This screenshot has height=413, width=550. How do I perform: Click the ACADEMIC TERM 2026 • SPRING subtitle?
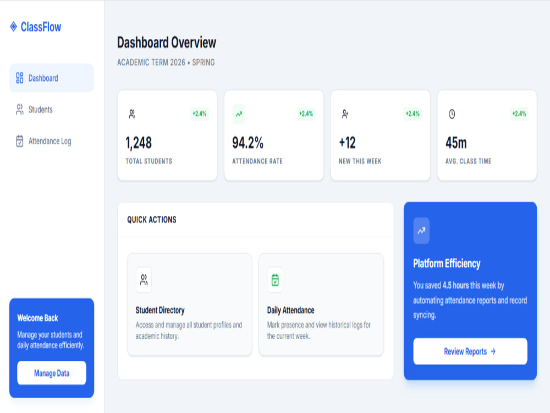(166, 63)
